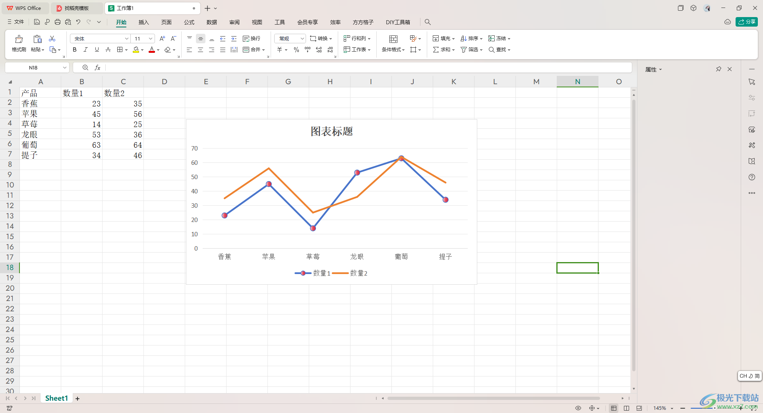
Task: Click the Print icon in quick toolbar
Action: pyautogui.click(x=58, y=22)
